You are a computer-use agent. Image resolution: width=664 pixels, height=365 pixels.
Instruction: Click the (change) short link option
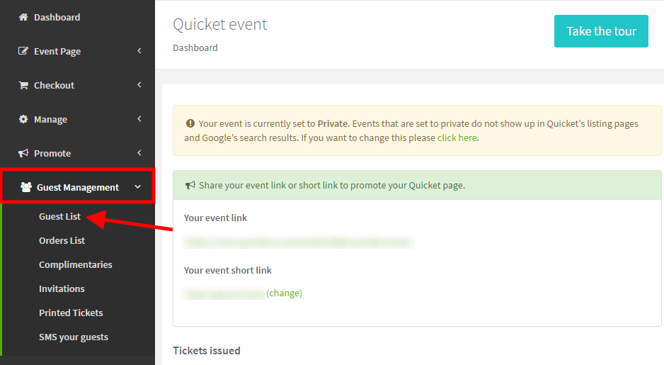(x=284, y=293)
